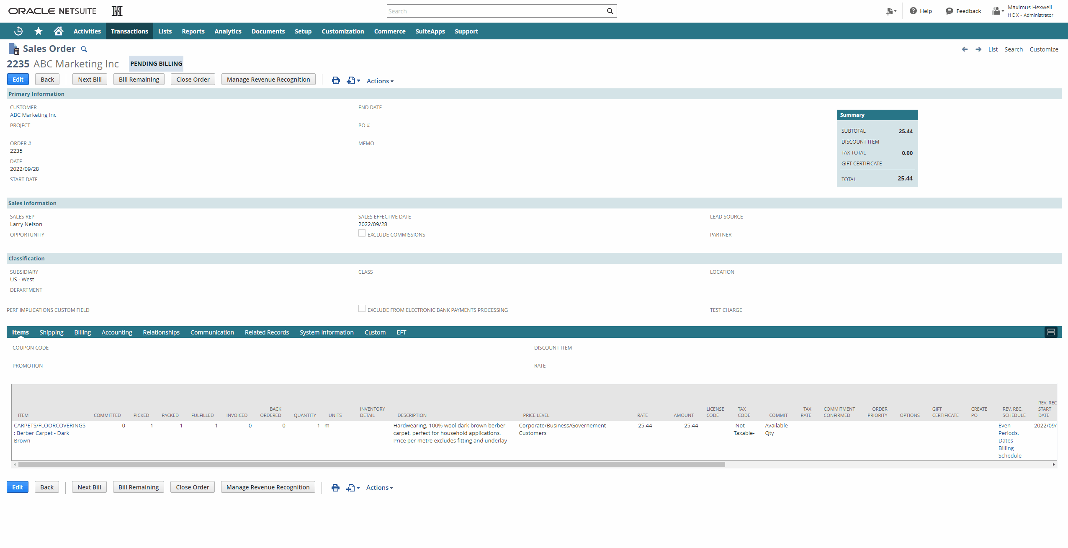Click the company logo icon beside NetSuite
Viewport: 1068px width, 548px height.
coord(117,11)
